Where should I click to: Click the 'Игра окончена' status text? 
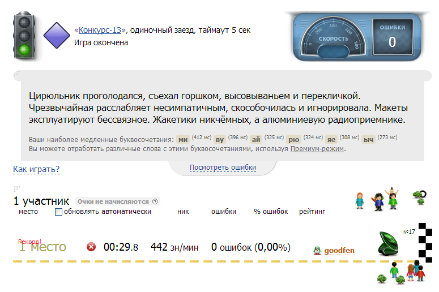pyautogui.click(x=101, y=42)
